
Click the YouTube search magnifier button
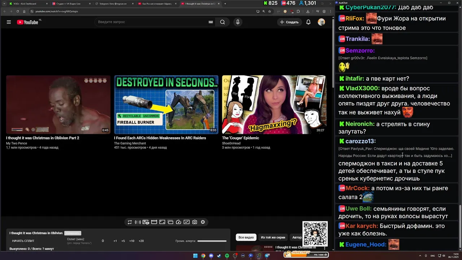click(x=223, y=22)
